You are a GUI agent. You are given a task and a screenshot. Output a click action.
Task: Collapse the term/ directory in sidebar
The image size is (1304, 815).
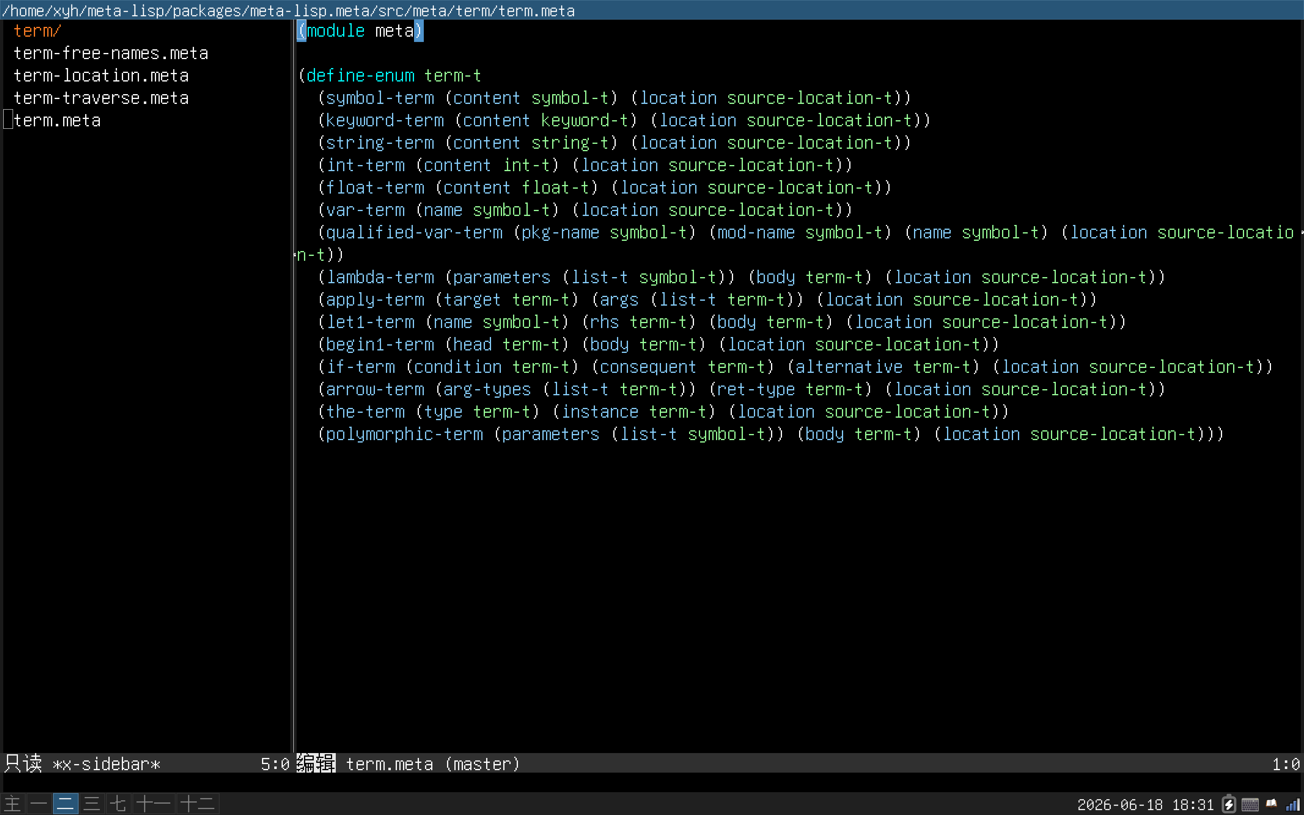click(x=37, y=31)
